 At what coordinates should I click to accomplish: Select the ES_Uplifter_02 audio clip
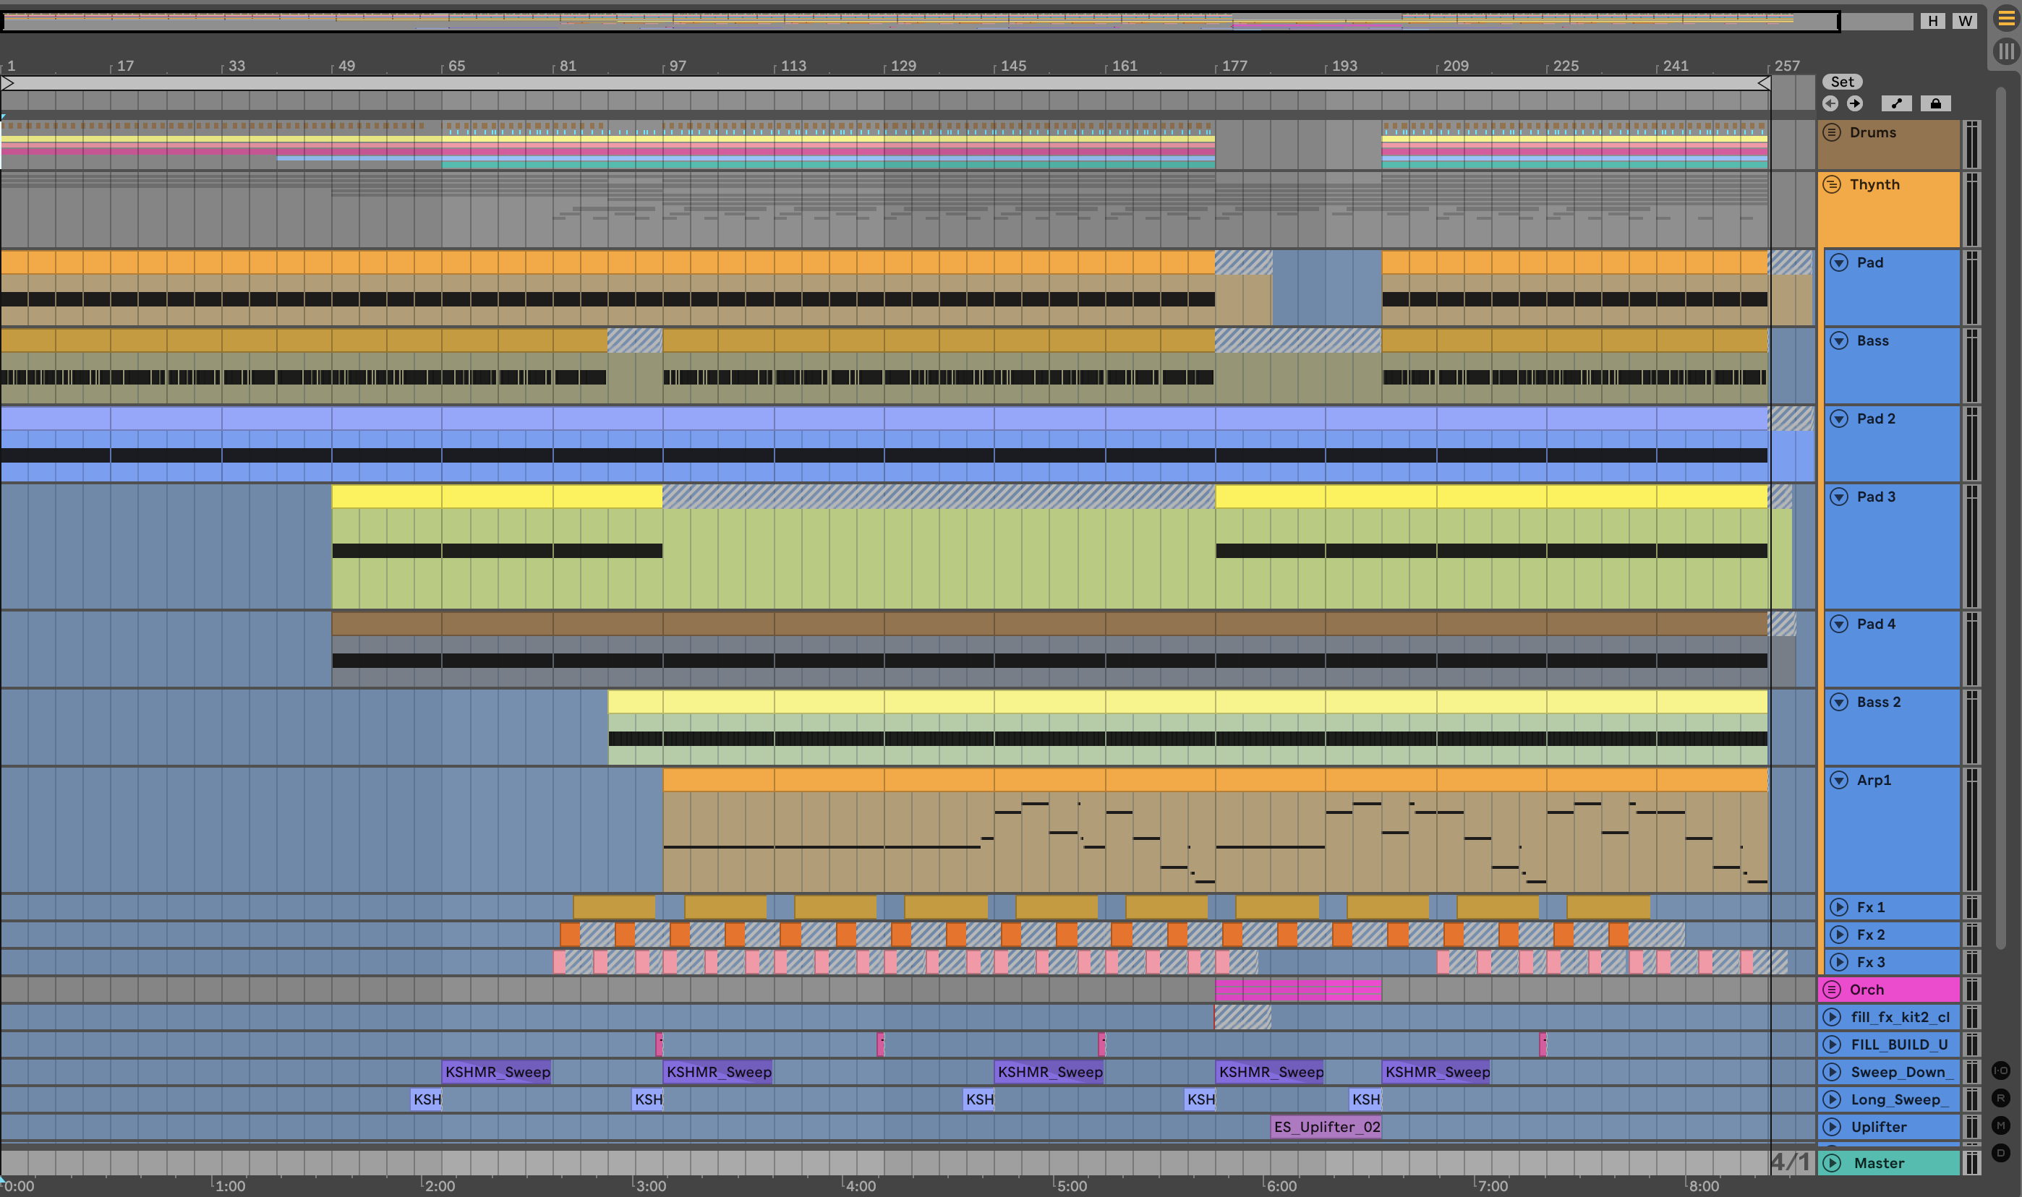(1326, 1127)
